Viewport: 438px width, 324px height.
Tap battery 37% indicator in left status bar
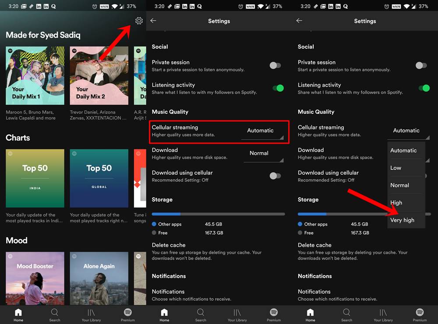click(131, 6)
